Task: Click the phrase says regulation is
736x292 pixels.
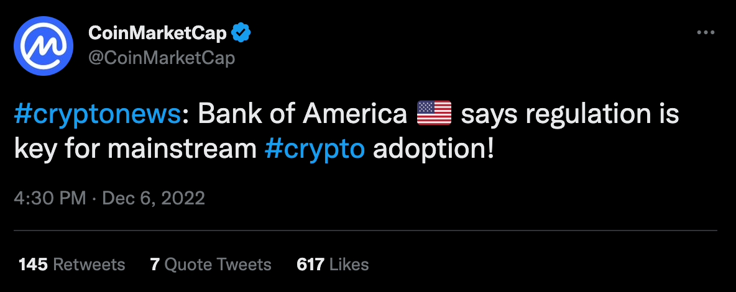Action: [x=569, y=115]
